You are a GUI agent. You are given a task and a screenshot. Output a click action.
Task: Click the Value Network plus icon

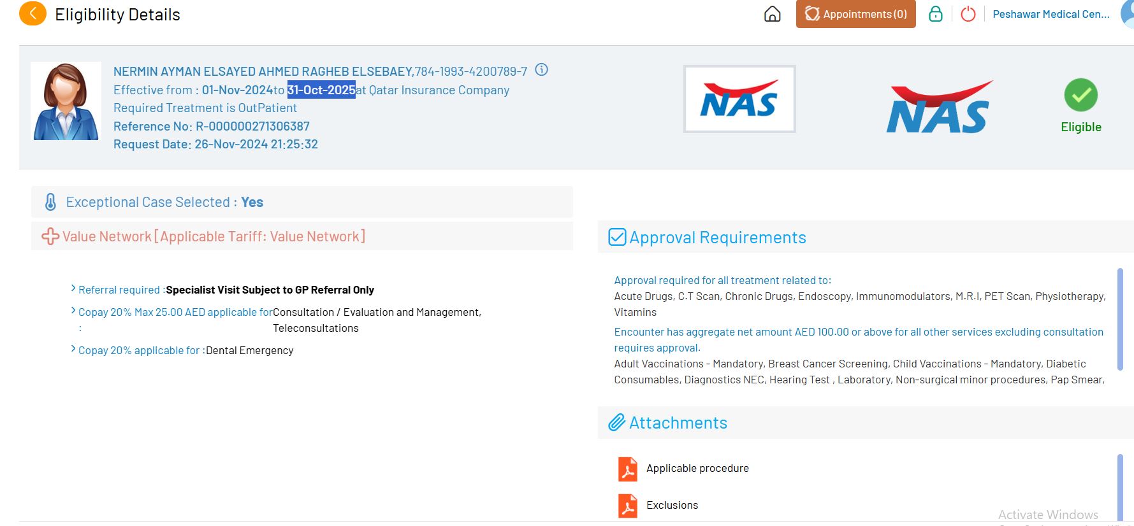[x=50, y=236]
